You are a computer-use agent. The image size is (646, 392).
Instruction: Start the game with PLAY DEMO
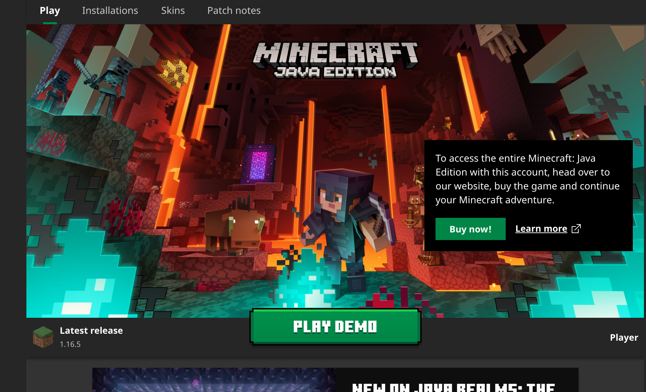[x=335, y=327]
